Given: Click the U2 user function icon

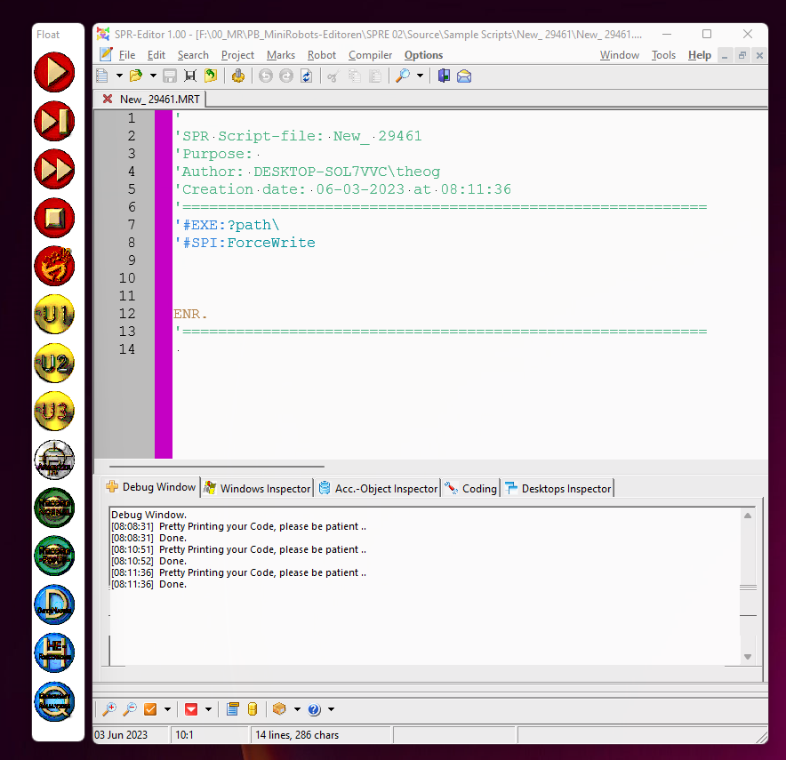Looking at the screenshot, I should pos(54,363).
